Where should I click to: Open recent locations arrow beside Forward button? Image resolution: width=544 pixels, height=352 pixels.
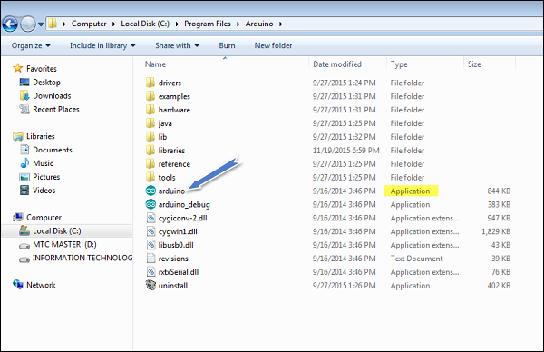pos(41,24)
